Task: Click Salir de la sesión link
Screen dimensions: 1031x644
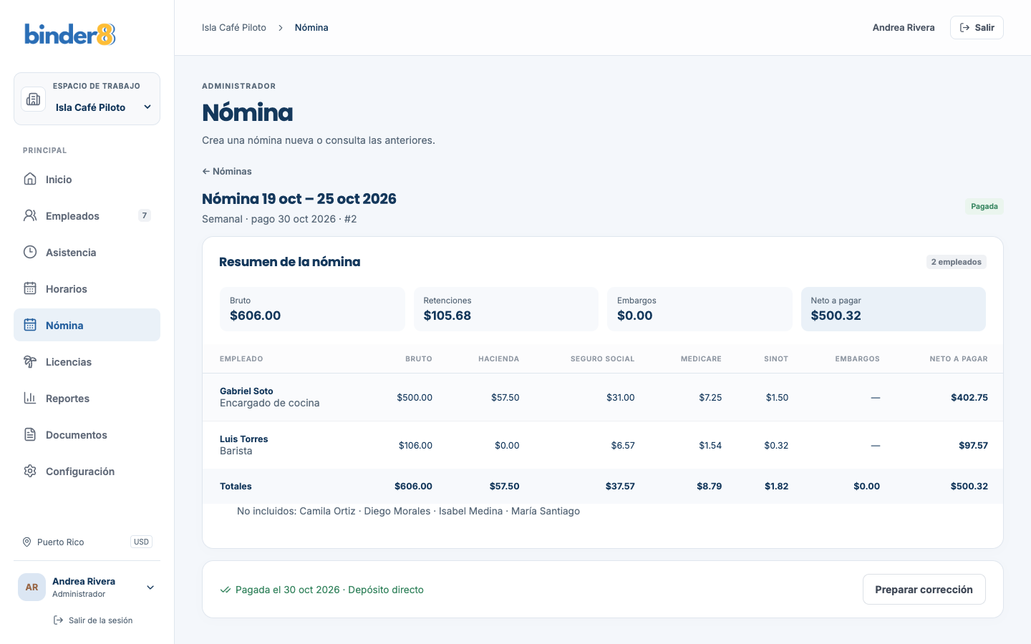Action: (x=93, y=620)
